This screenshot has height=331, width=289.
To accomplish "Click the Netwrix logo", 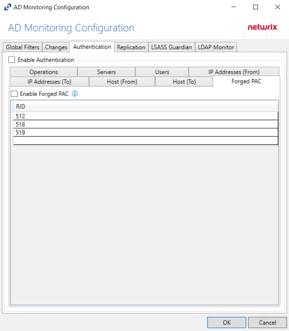I will pyautogui.click(x=262, y=27).
